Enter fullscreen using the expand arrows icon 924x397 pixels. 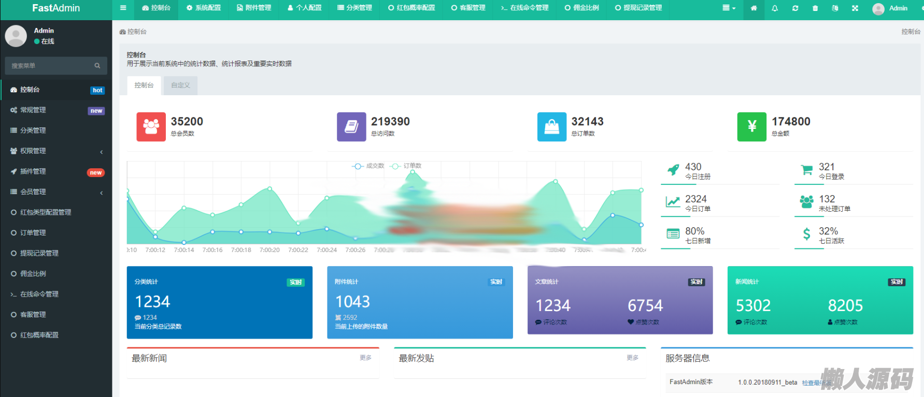coord(855,8)
